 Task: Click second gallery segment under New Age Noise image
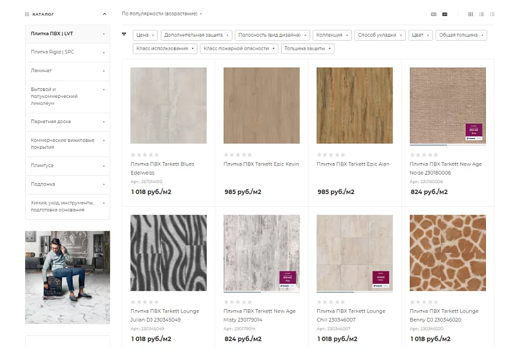(467, 145)
